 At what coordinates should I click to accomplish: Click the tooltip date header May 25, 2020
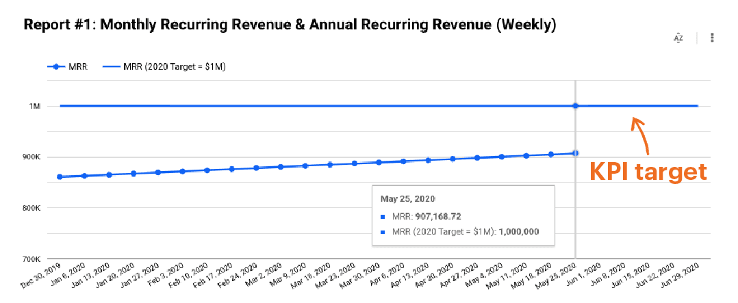pos(409,198)
